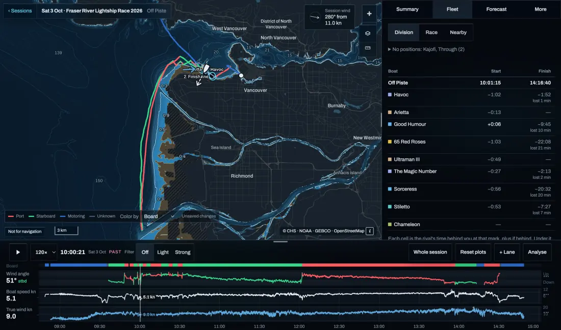The image size is (561, 330).
Task: Click the Motoring legend entry
Action: coord(72,216)
